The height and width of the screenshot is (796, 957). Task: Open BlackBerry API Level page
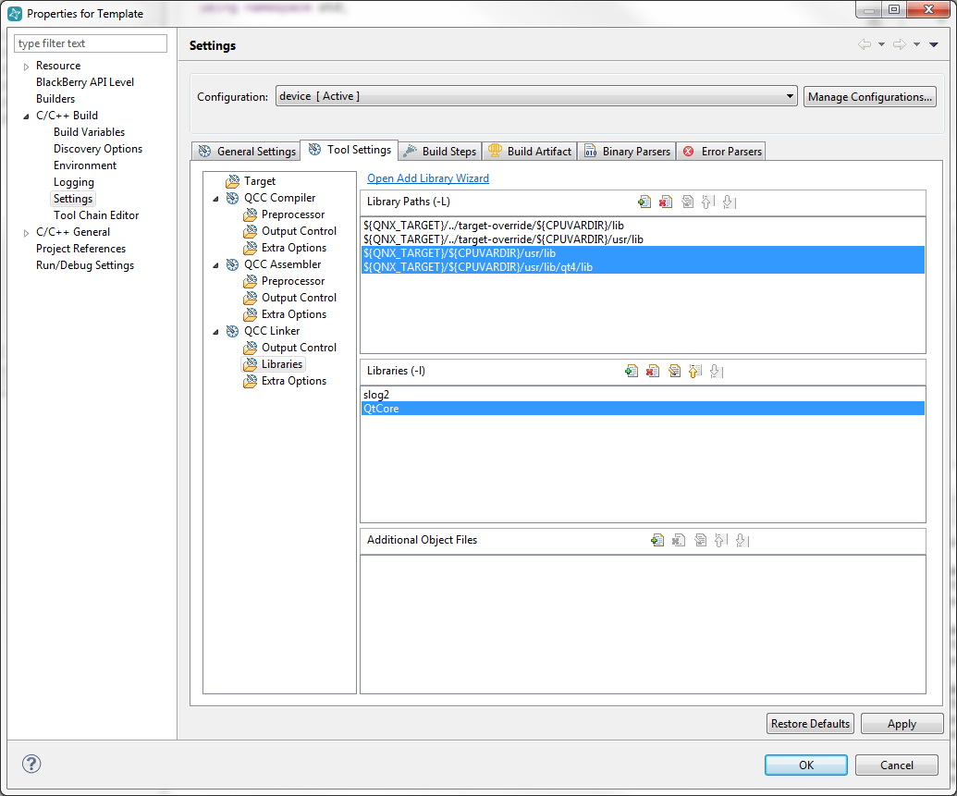click(85, 82)
